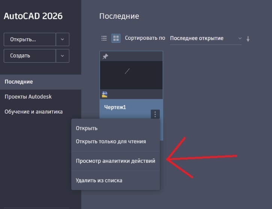Select Последние in the sidebar

(x=41, y=82)
